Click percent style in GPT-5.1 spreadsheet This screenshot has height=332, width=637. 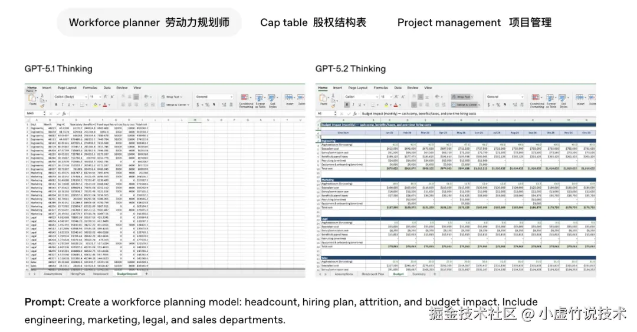point(207,105)
